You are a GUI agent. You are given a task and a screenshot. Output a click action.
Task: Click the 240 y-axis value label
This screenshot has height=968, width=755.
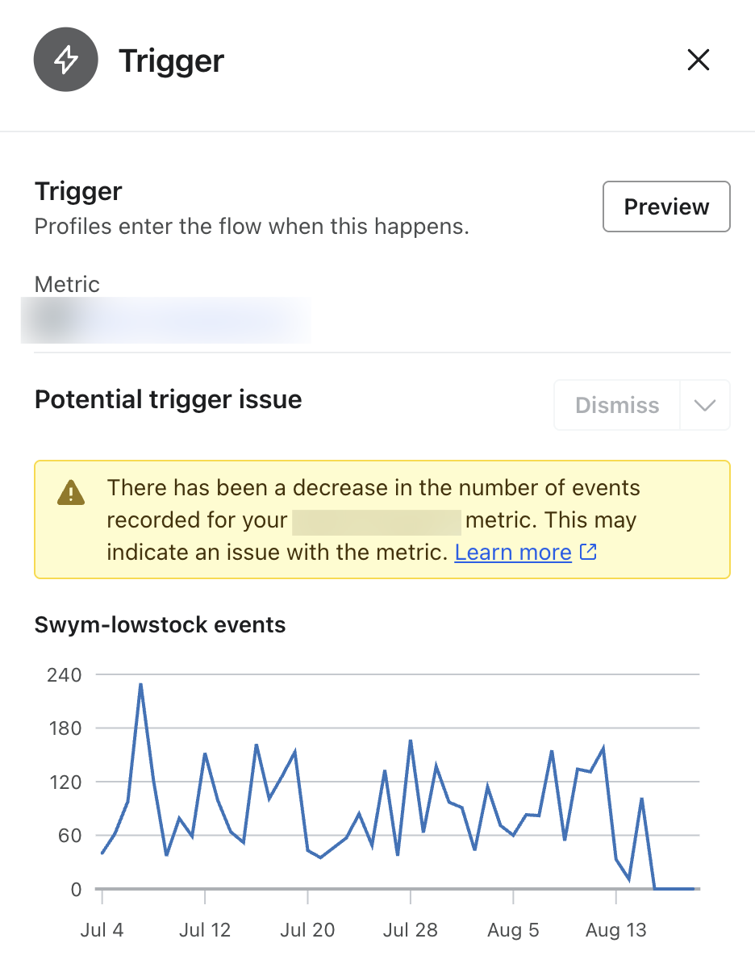tap(65, 674)
